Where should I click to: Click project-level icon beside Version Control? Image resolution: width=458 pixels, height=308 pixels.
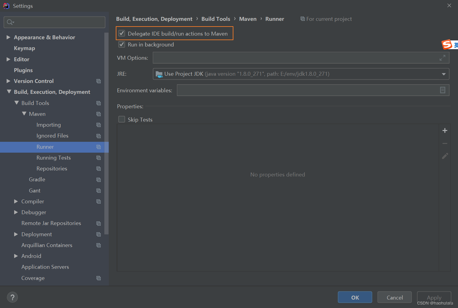(x=99, y=81)
